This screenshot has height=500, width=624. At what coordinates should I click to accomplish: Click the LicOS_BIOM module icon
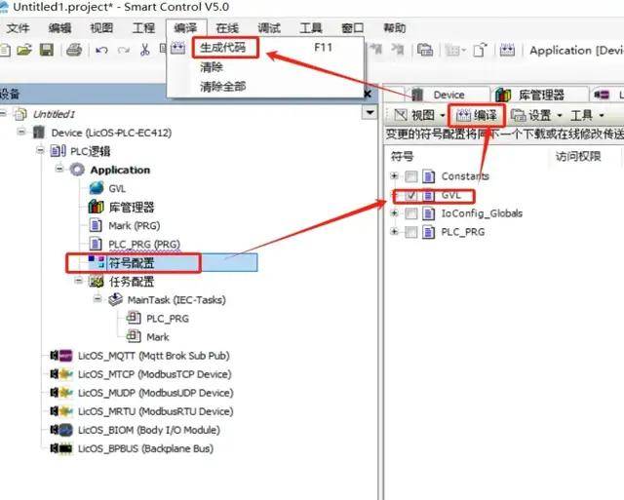(x=63, y=430)
